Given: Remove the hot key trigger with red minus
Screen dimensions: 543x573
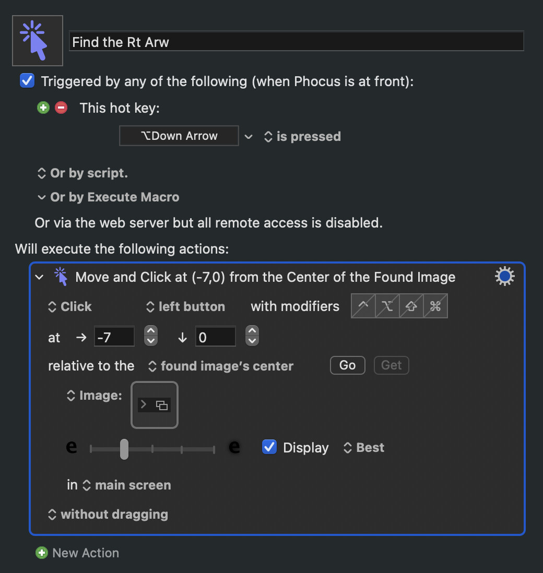Looking at the screenshot, I should click(61, 108).
